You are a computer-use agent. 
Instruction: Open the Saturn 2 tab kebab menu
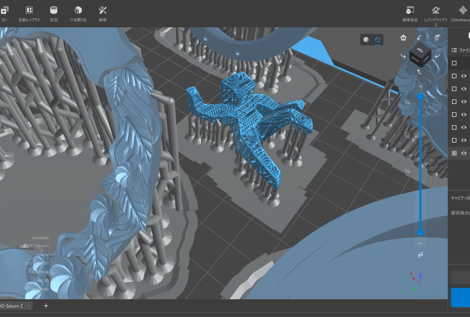(x=28, y=306)
